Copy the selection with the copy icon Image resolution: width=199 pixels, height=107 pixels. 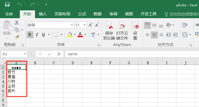[x=17, y=30]
